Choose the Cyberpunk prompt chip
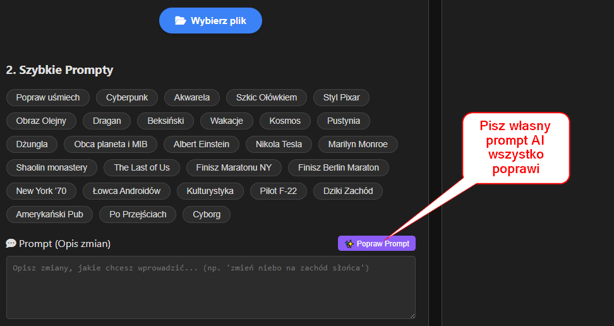 point(127,97)
